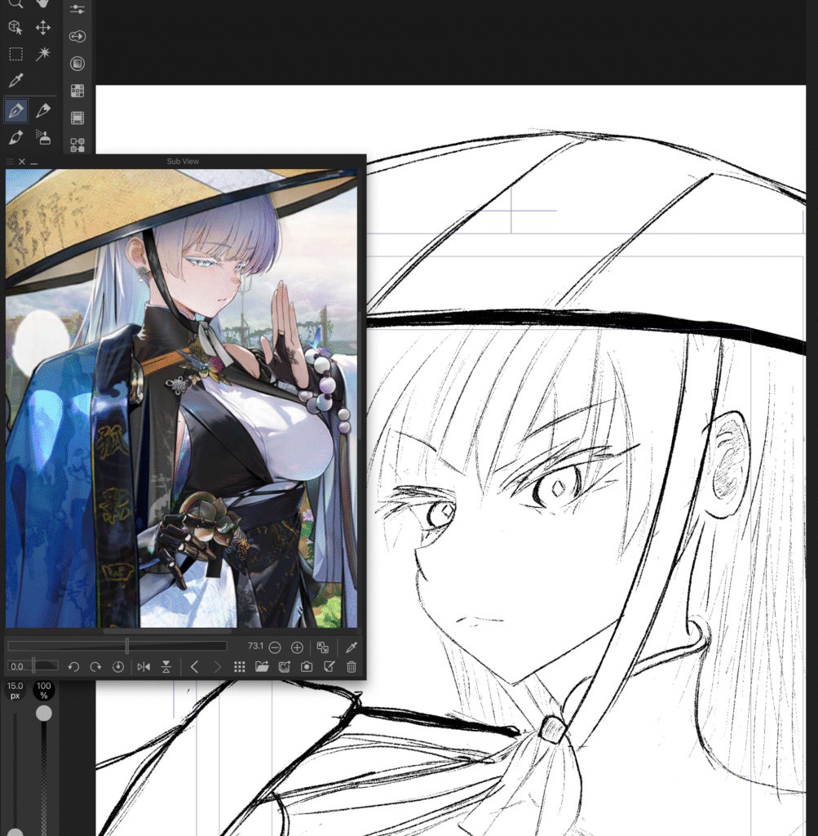Viewport: 818px width, 836px height.
Task: Select the Auto Select magic wand tool
Action: (x=43, y=54)
